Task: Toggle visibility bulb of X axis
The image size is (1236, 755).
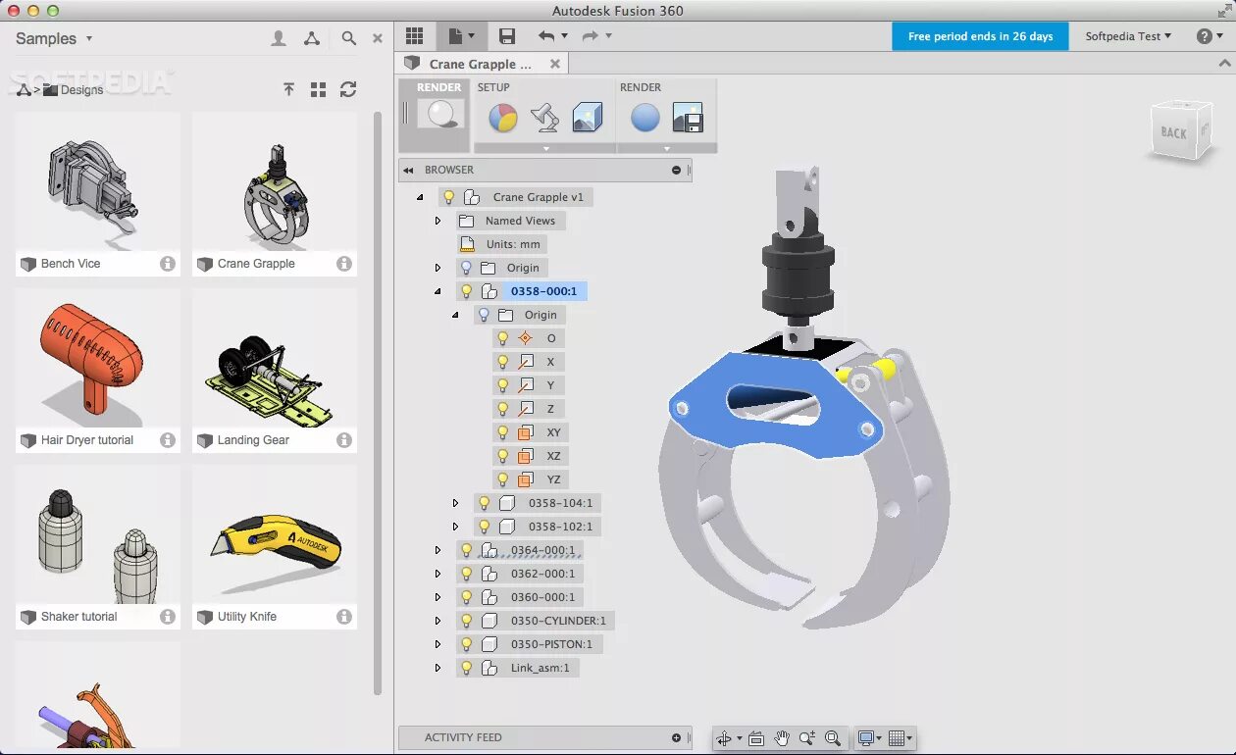Action: (x=502, y=362)
